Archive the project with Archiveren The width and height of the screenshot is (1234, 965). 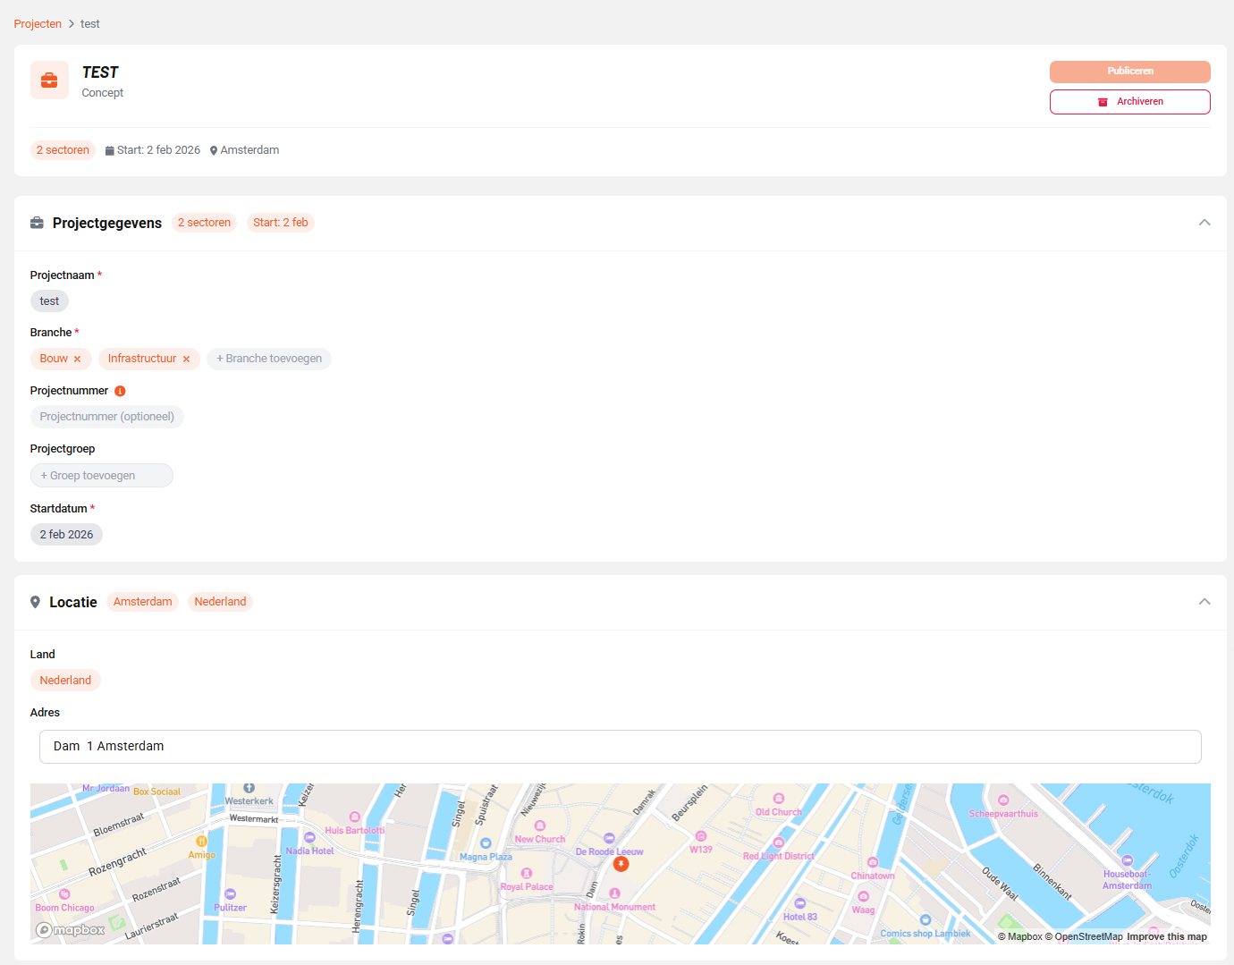[x=1129, y=102]
